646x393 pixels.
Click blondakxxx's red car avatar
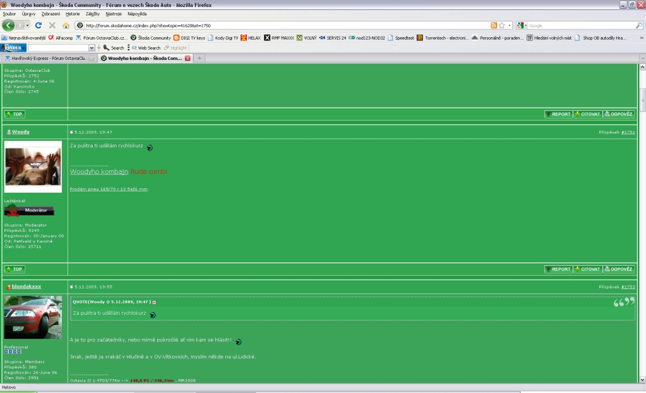pyautogui.click(x=33, y=317)
